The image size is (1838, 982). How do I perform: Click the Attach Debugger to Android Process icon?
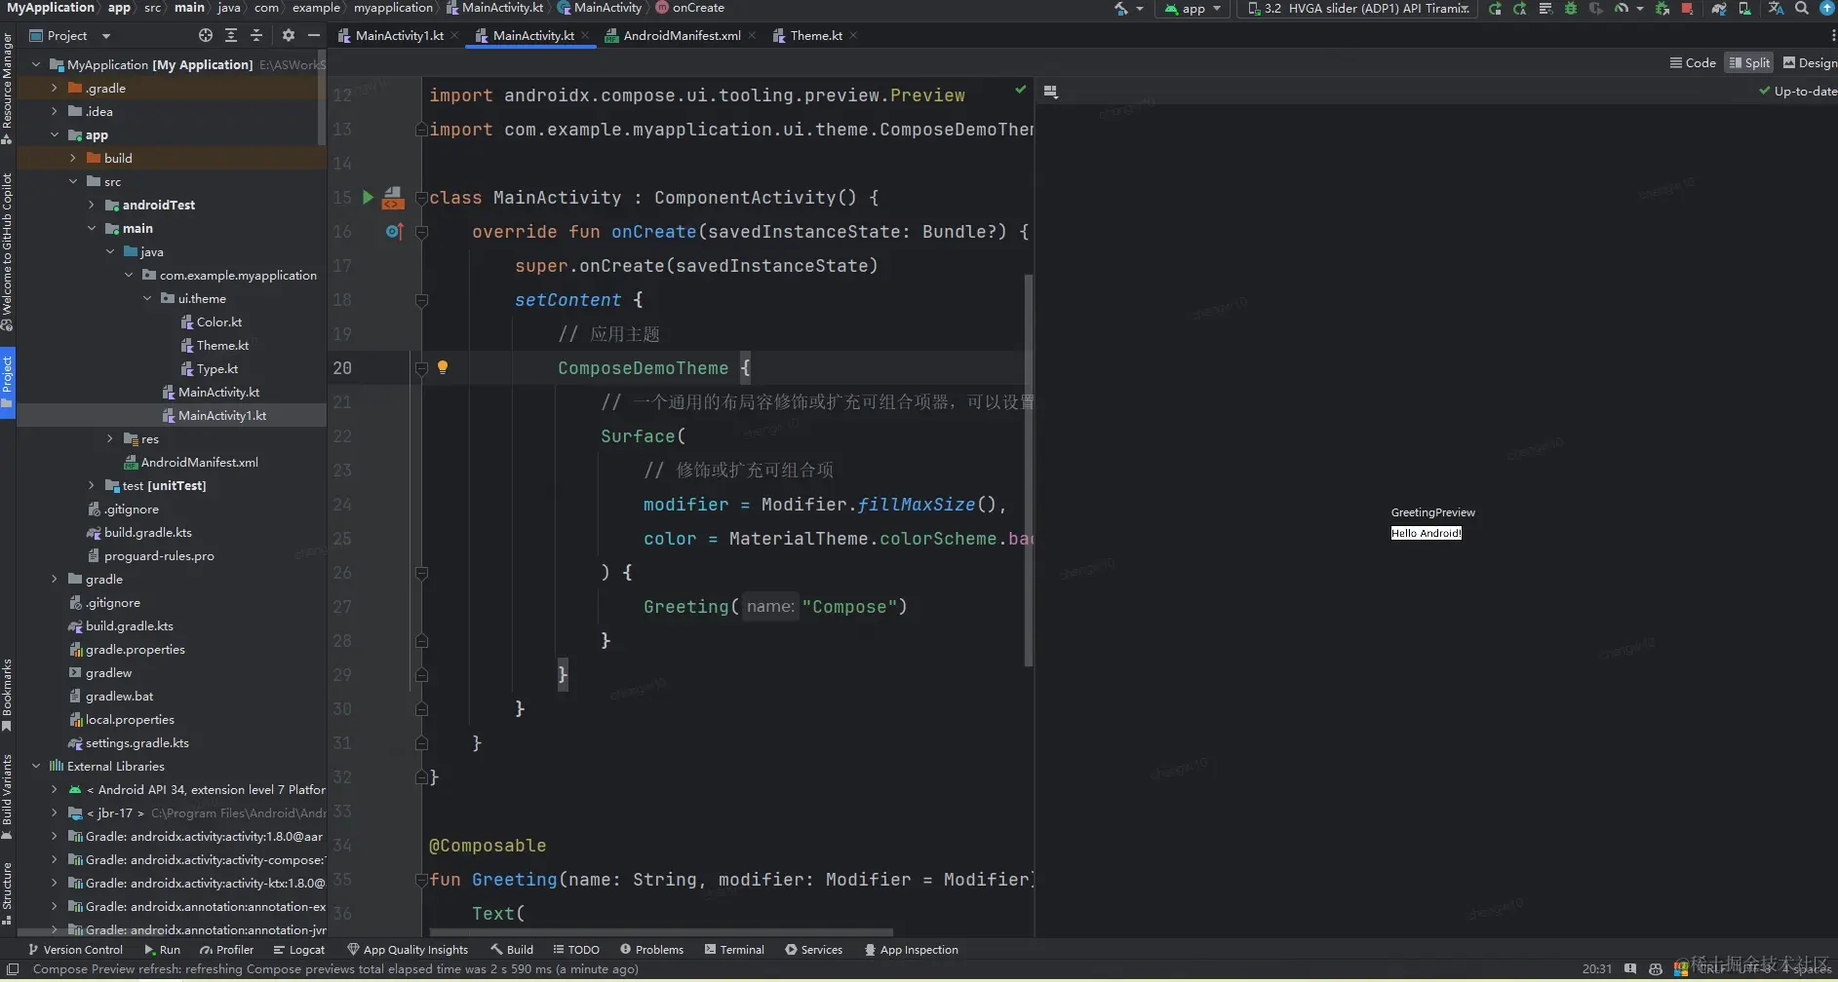1662,9
